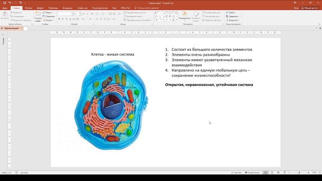This screenshot has height=181, width=322.
Task: Open the Рецензирование ribbon tab
Action: 100,8
